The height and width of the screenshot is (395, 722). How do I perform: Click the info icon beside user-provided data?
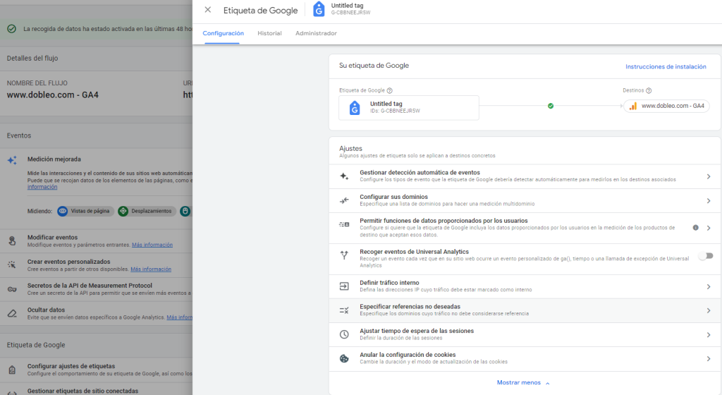695,228
